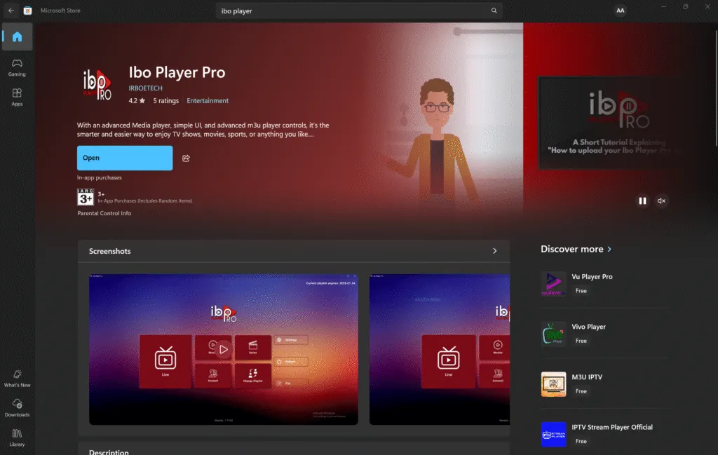The image size is (718, 455).
Task: Click the Ibo Player Pro title
Action: 177,72
